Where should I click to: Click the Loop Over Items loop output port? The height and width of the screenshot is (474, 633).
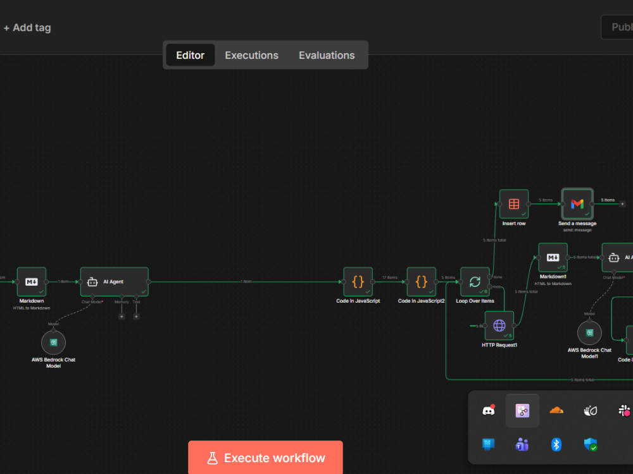(490, 286)
